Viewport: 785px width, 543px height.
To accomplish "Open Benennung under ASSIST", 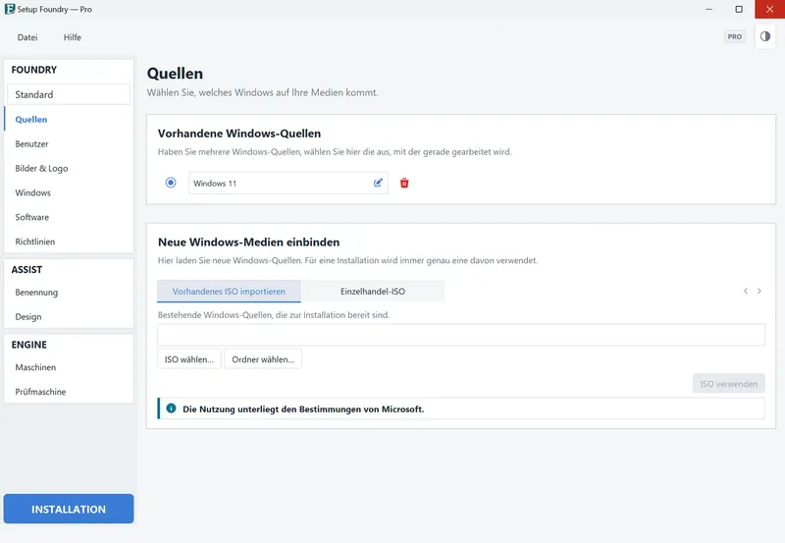I will click(x=69, y=292).
